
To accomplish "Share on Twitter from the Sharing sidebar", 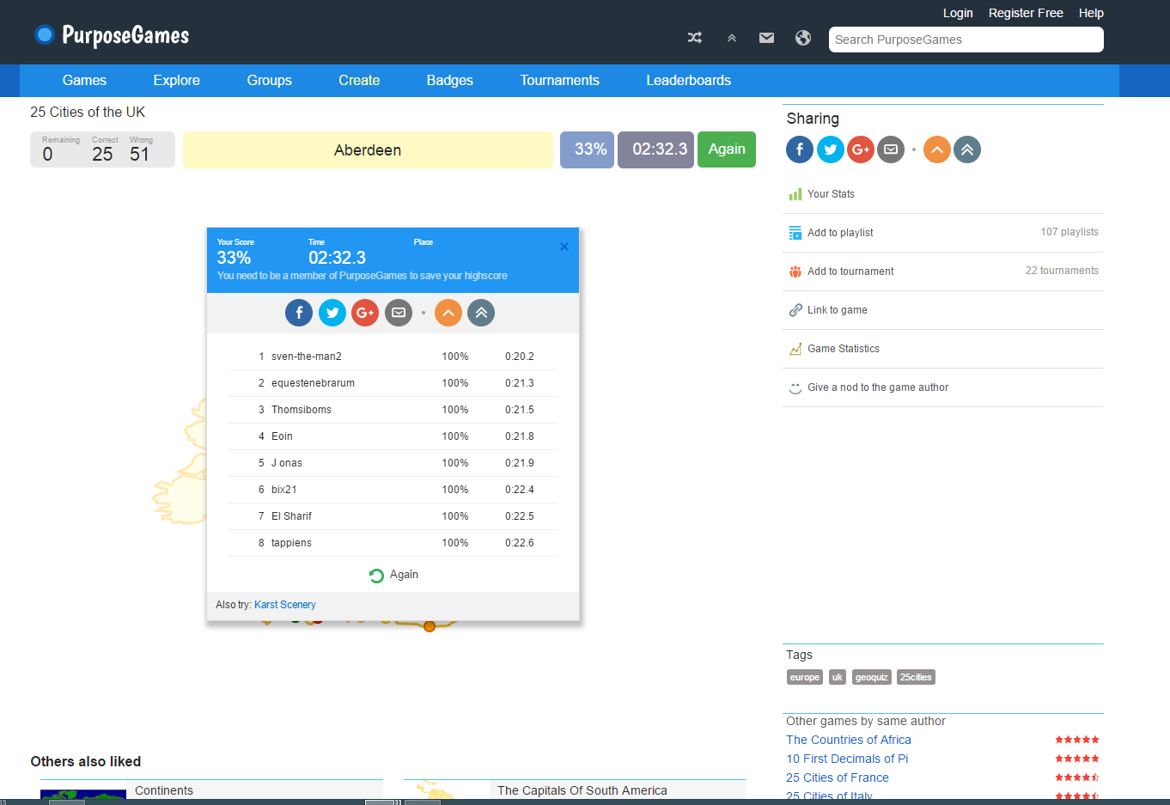I will [x=830, y=149].
